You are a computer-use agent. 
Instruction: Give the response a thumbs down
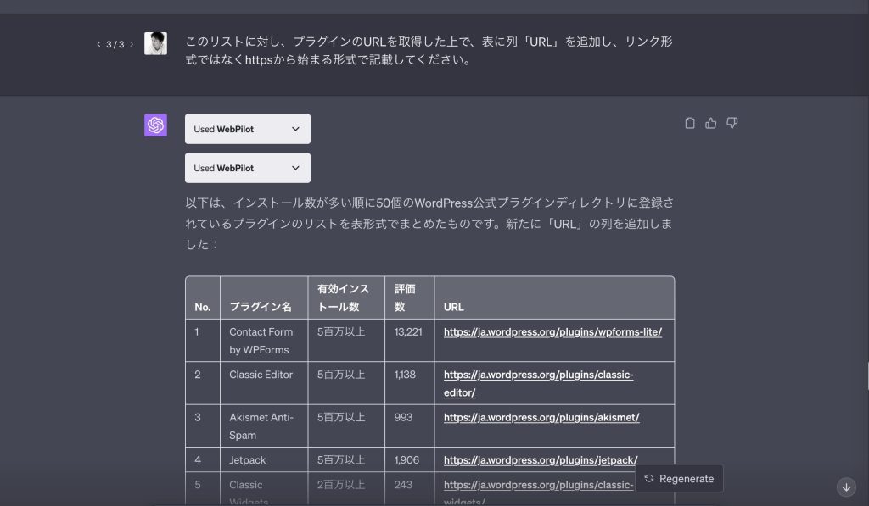[732, 123]
